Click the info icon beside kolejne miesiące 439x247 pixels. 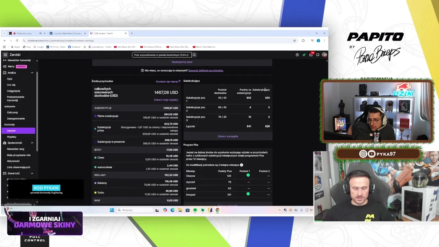241,165
